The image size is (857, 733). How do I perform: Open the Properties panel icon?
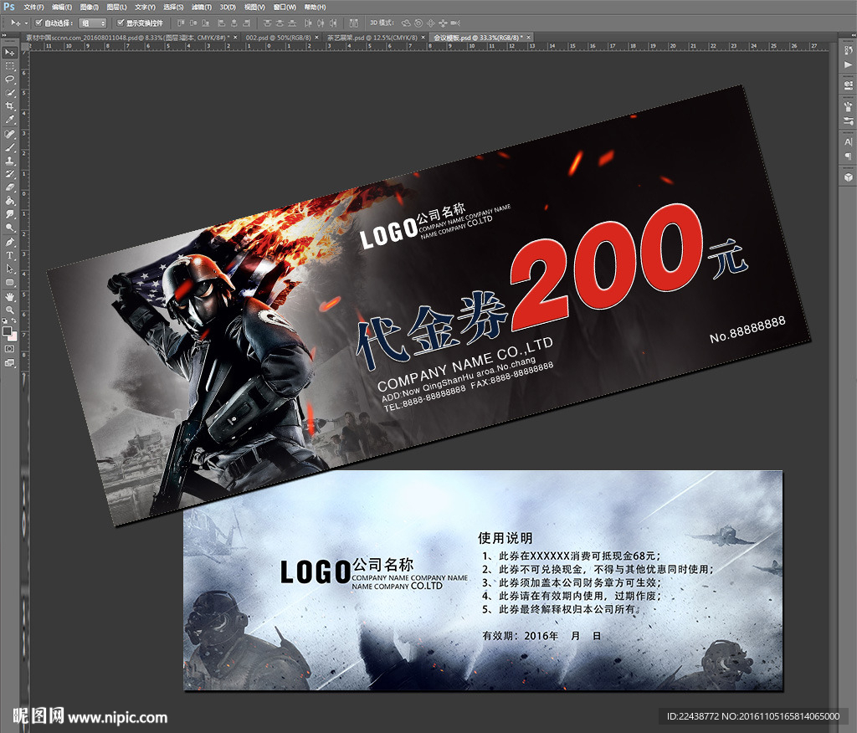(x=848, y=85)
